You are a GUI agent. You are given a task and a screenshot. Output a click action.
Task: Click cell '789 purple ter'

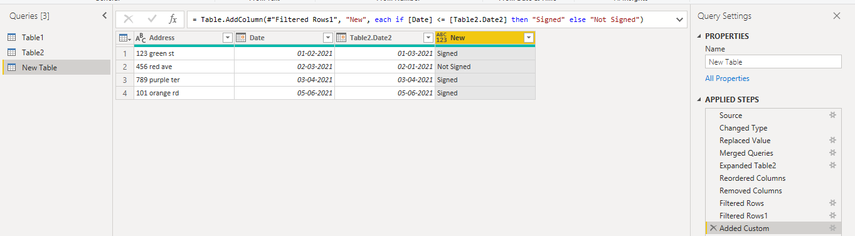tap(184, 80)
